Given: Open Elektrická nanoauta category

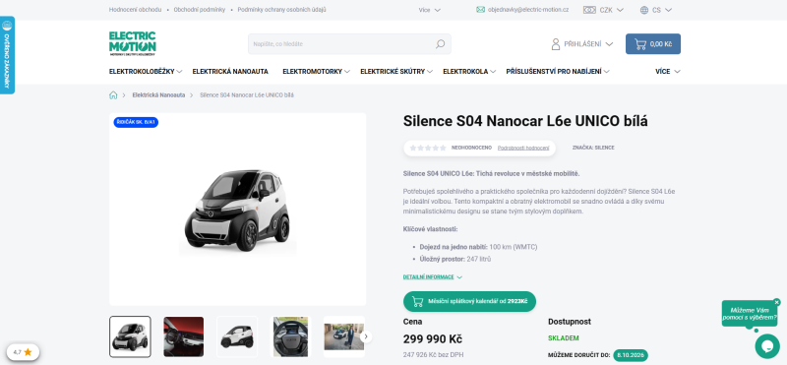Looking at the screenshot, I should point(230,71).
